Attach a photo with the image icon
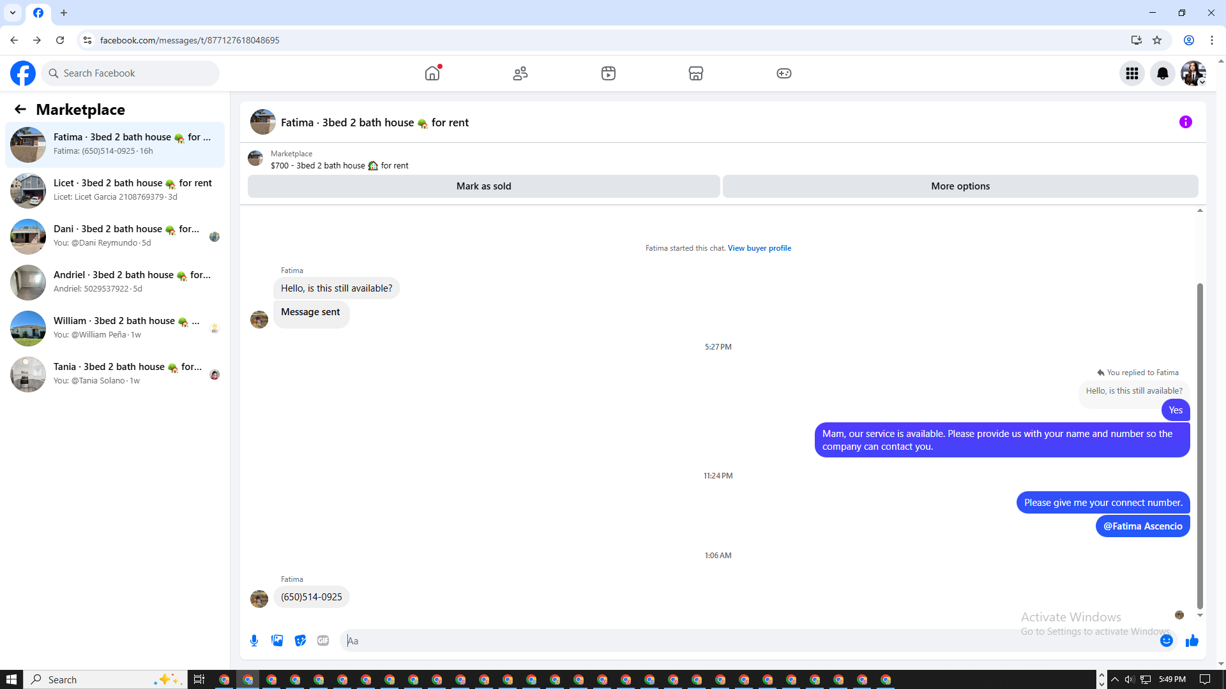Viewport: 1226px width, 689px height. click(x=277, y=641)
